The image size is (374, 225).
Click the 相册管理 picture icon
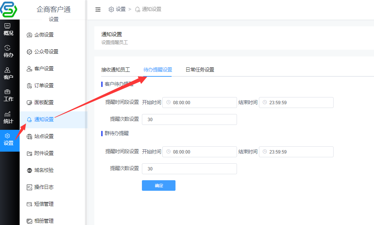(x=29, y=221)
